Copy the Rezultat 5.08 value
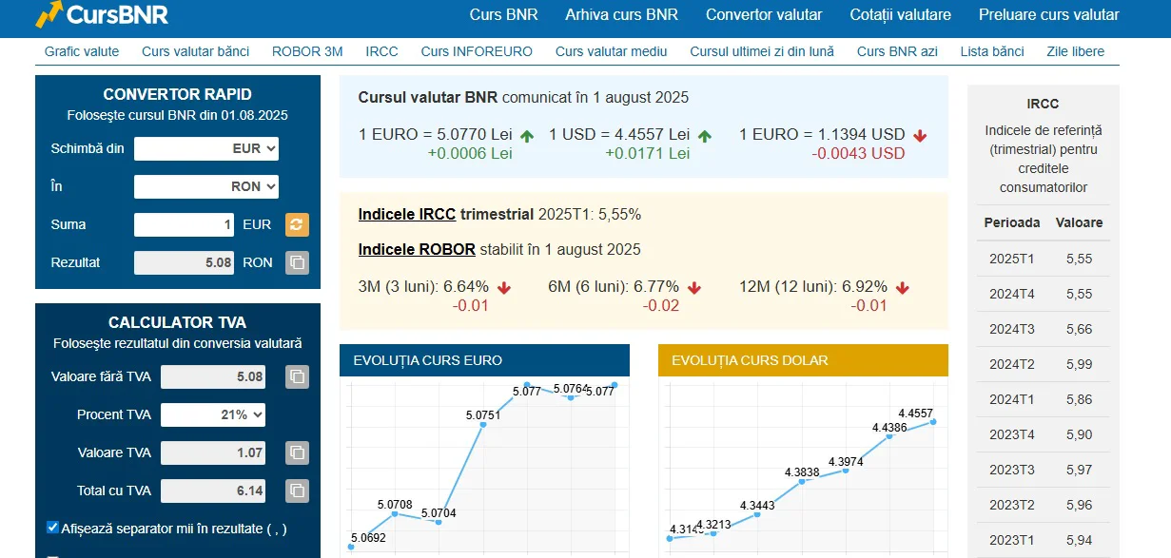The height and width of the screenshot is (558, 1171). [298, 262]
